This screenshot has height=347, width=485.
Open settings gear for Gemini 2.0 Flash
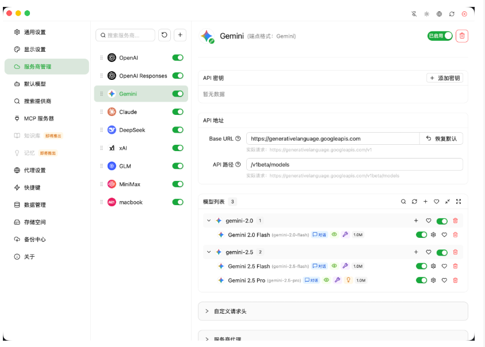tap(433, 235)
